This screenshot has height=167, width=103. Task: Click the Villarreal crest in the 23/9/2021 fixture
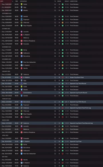[21, 23]
